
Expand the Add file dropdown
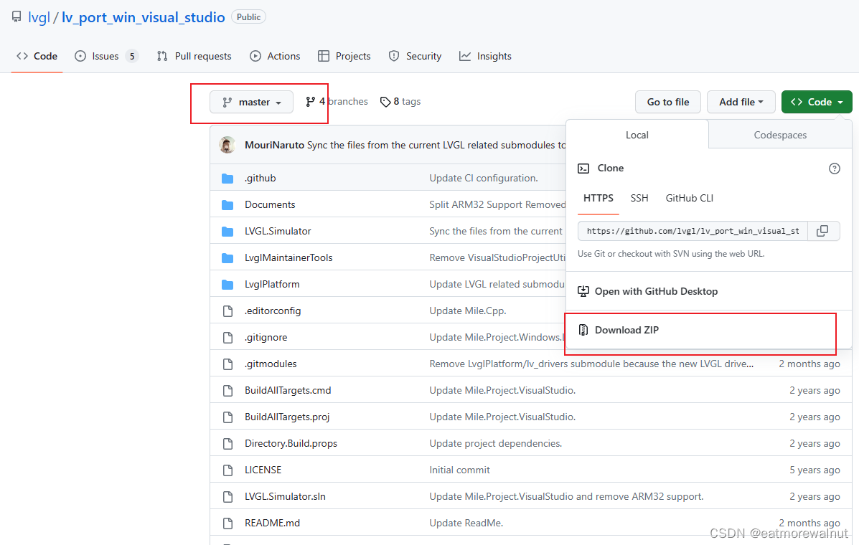(x=741, y=102)
